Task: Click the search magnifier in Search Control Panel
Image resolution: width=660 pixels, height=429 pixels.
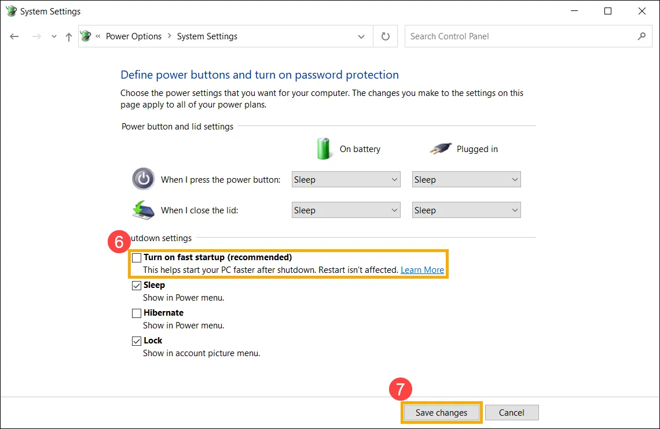Action: (x=641, y=36)
